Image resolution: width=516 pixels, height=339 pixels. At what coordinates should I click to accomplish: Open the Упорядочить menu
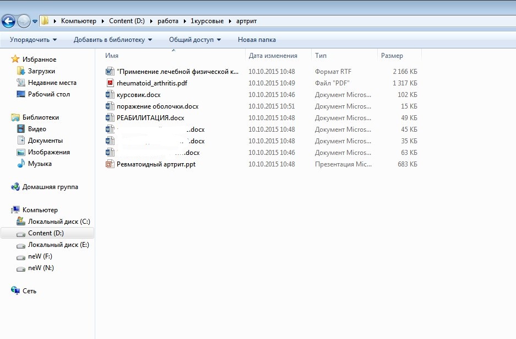pos(33,40)
